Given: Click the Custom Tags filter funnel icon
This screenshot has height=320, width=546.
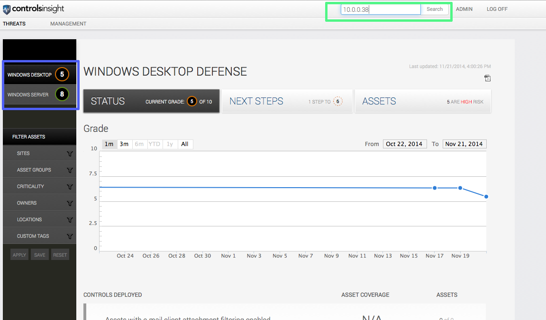Looking at the screenshot, I should pyautogui.click(x=70, y=236).
